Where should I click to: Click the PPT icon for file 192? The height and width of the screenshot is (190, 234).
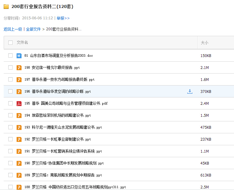click(19, 139)
